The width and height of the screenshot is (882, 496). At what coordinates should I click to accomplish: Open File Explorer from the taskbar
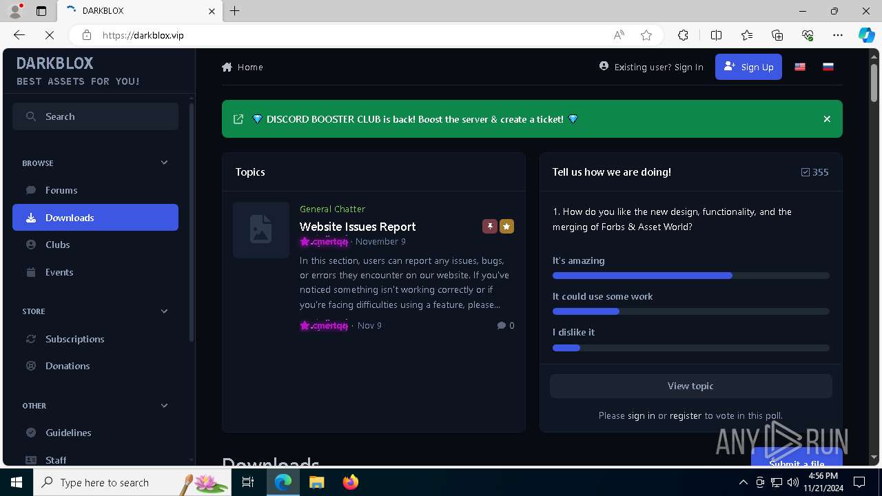[x=316, y=482]
